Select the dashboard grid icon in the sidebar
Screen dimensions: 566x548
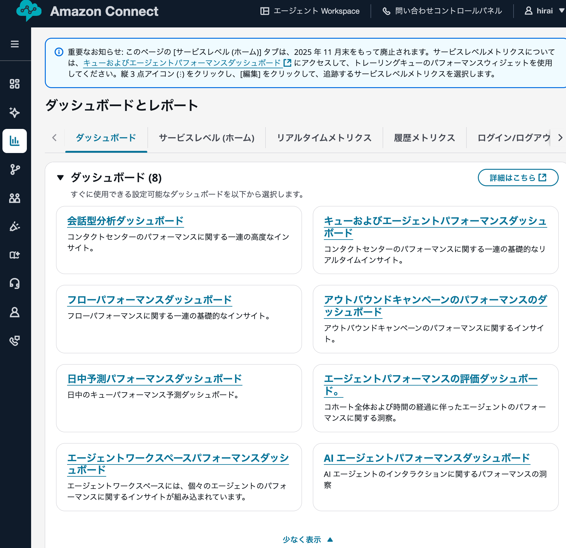[15, 84]
